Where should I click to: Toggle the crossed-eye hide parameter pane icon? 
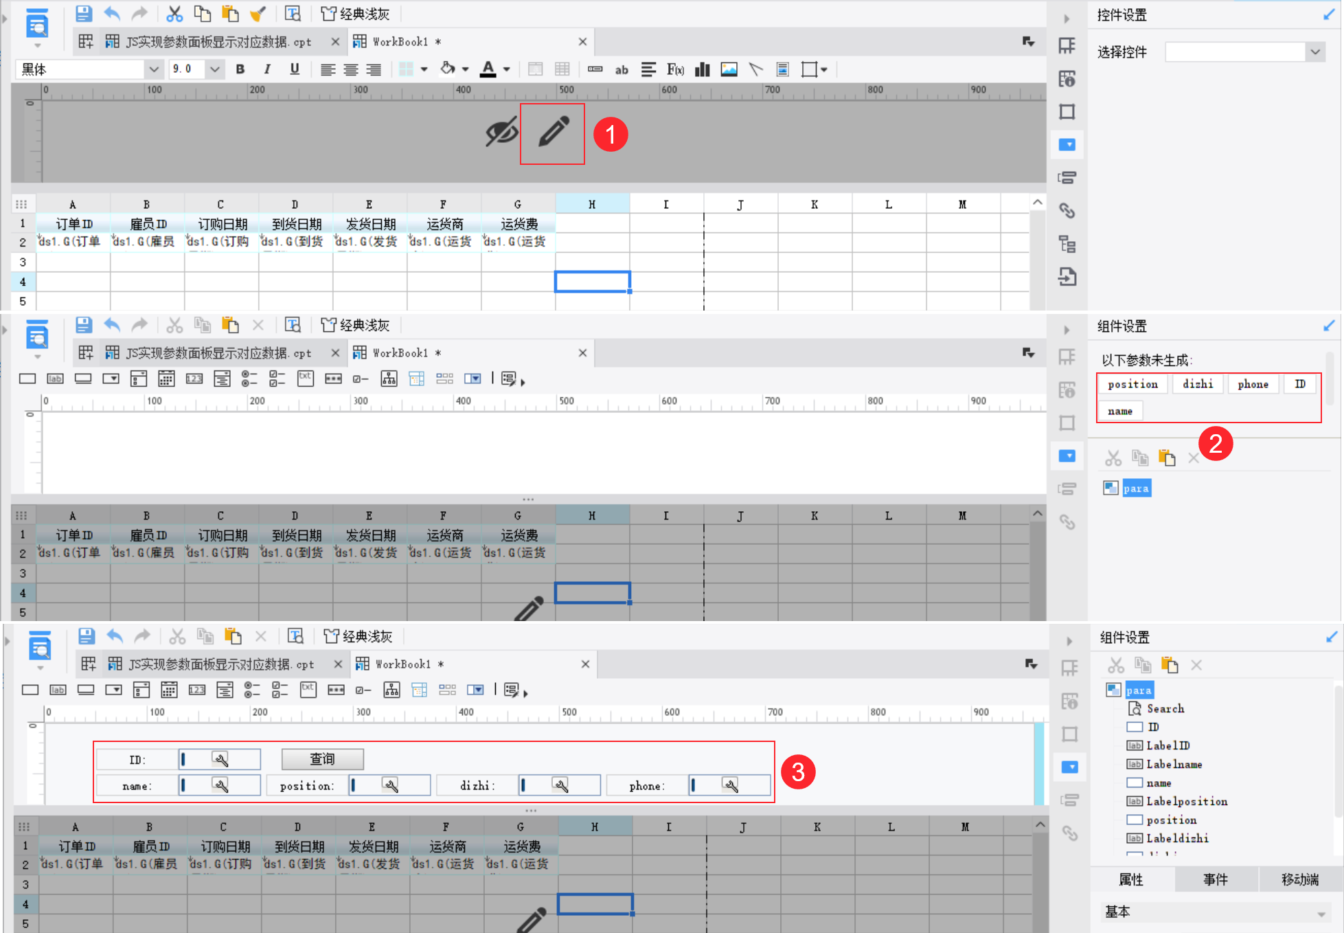tap(501, 132)
